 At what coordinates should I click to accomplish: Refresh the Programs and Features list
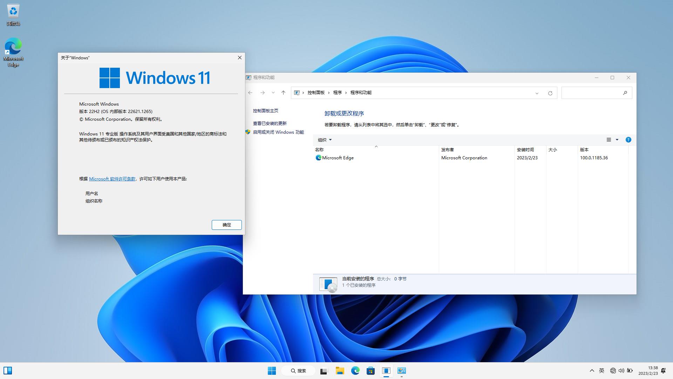point(550,93)
